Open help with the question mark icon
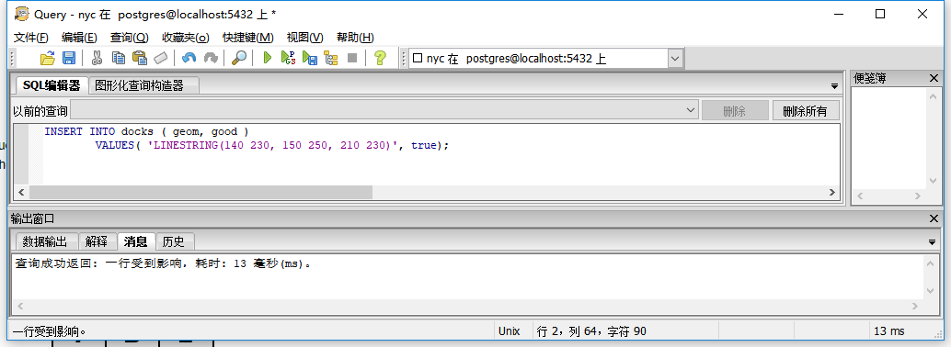951x347 pixels. 380,58
